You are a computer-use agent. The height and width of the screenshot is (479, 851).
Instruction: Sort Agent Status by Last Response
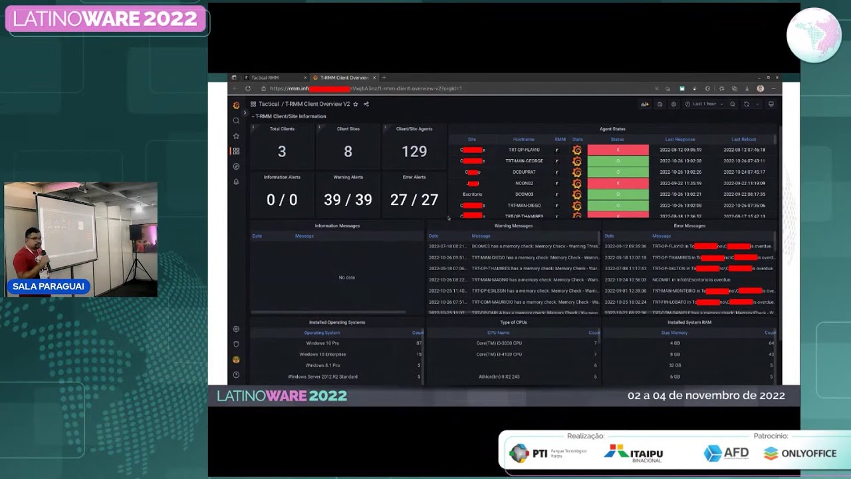coord(680,140)
